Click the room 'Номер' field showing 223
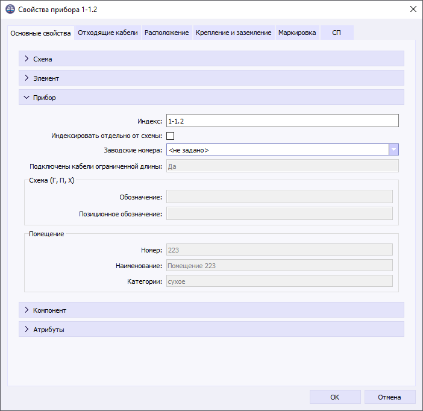Viewport: 423px width, 411px height. coord(279,249)
